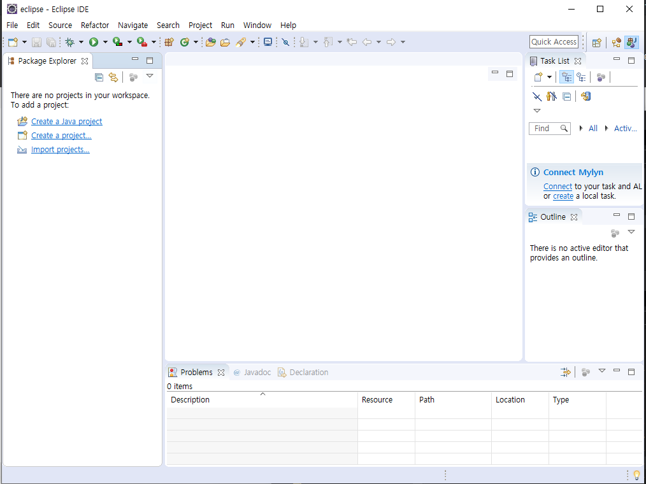Click the Open Task folder icon
Image resolution: width=646 pixels, height=484 pixels.
(x=226, y=42)
